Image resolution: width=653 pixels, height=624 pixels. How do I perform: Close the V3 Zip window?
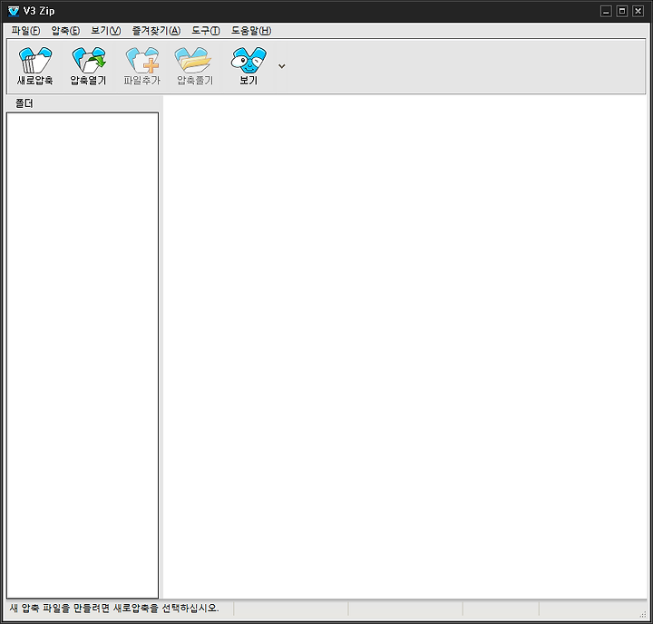[x=638, y=11]
